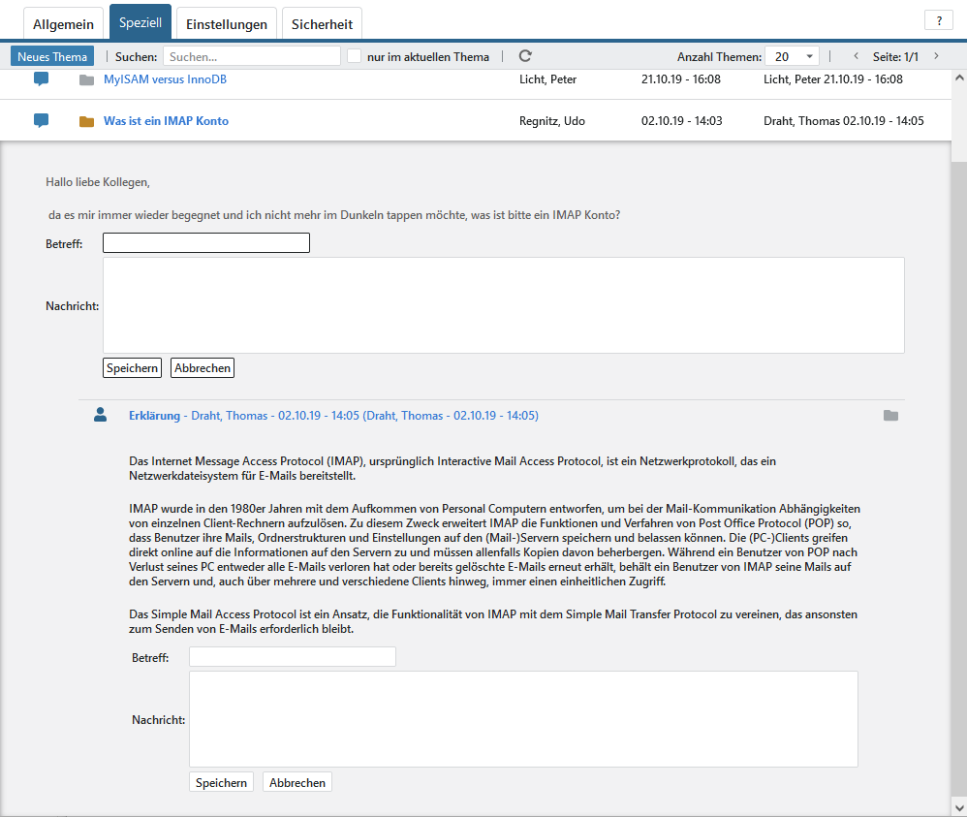The width and height of the screenshot is (967, 817).
Task: Click the folder icon right of Erklärung post
Action: point(890,416)
